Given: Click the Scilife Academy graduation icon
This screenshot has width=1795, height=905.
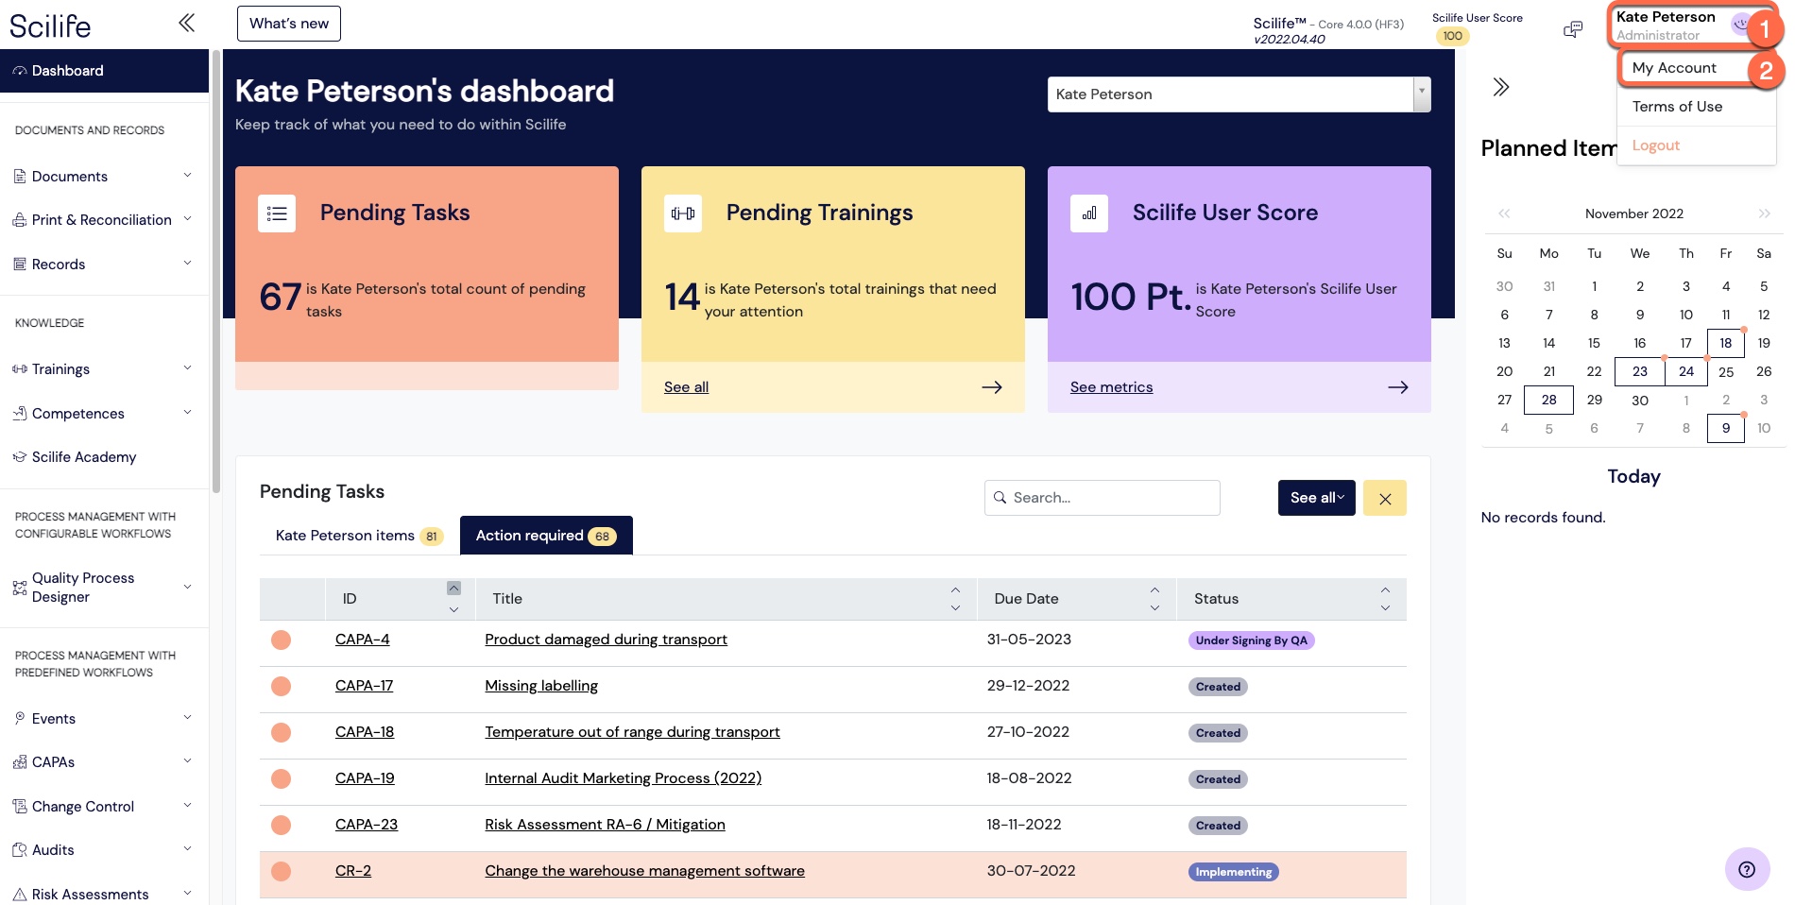Looking at the screenshot, I should [20, 457].
